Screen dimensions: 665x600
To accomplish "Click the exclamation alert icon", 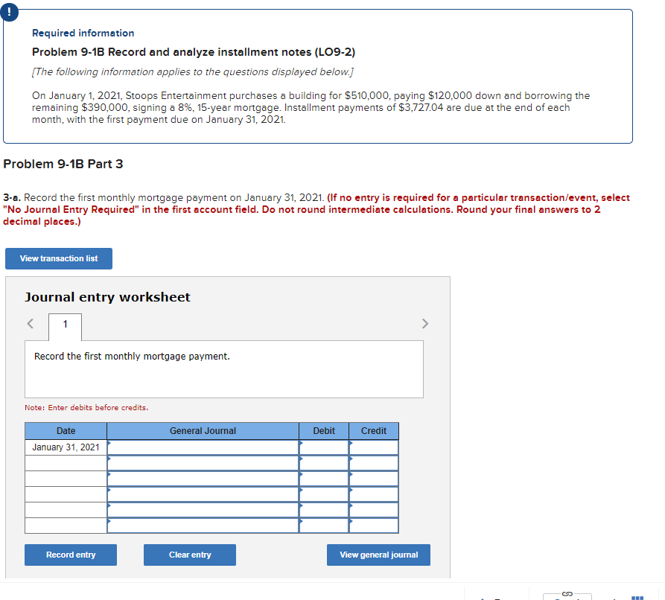I will coord(10,12).
